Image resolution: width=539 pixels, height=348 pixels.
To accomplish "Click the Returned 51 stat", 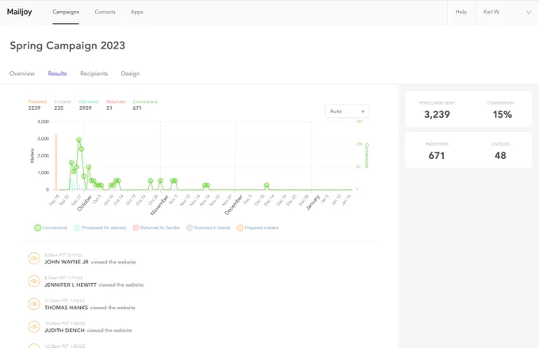I will 116,105.
